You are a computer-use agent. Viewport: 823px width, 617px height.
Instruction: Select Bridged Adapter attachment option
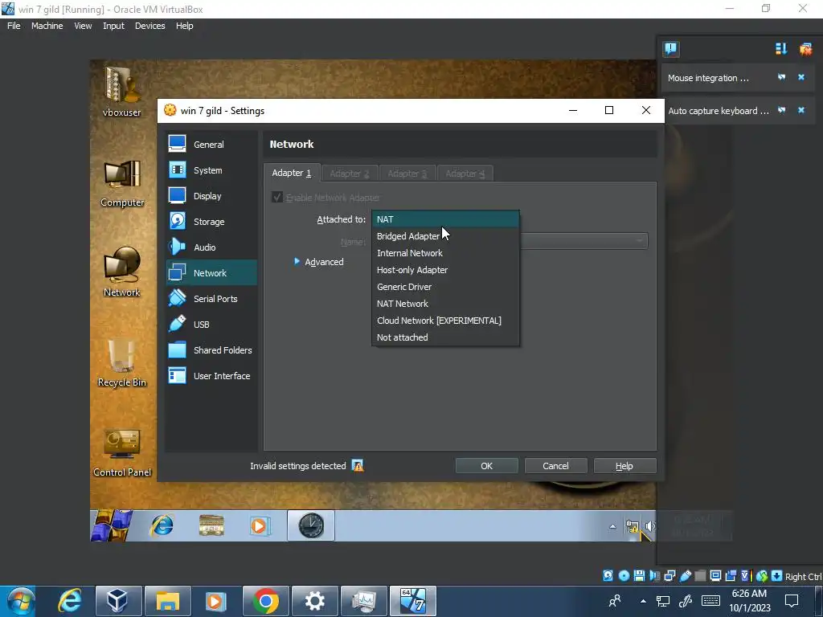445,236
